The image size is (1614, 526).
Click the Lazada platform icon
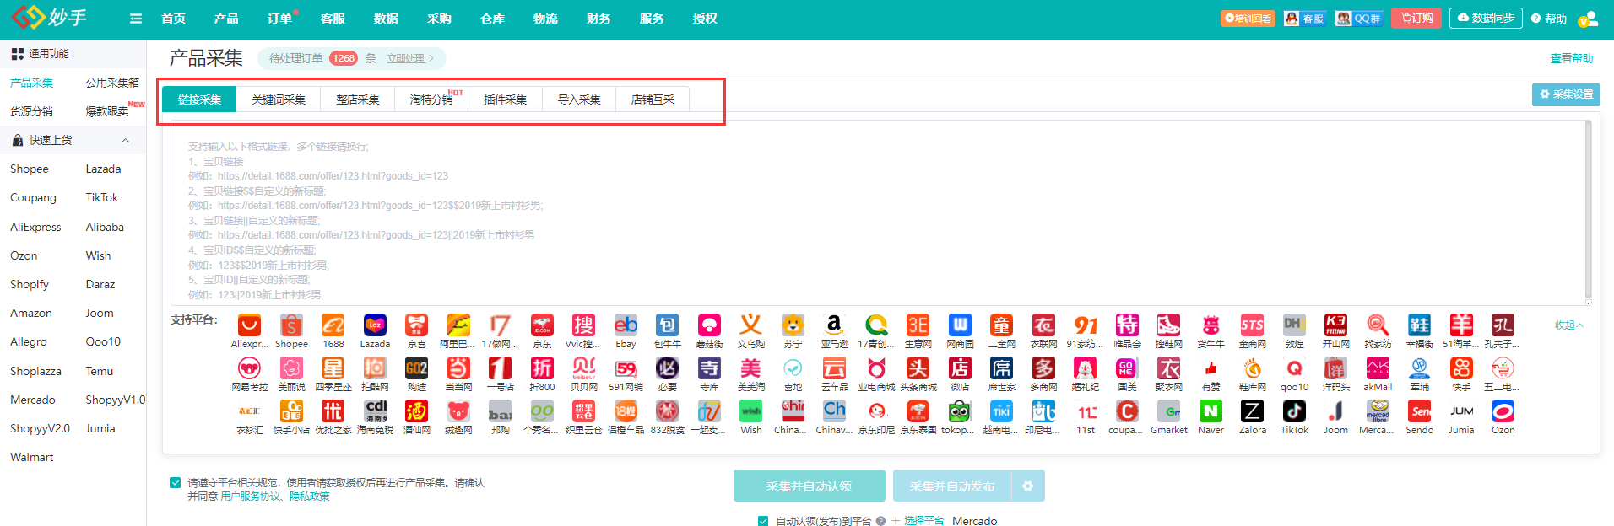(375, 325)
